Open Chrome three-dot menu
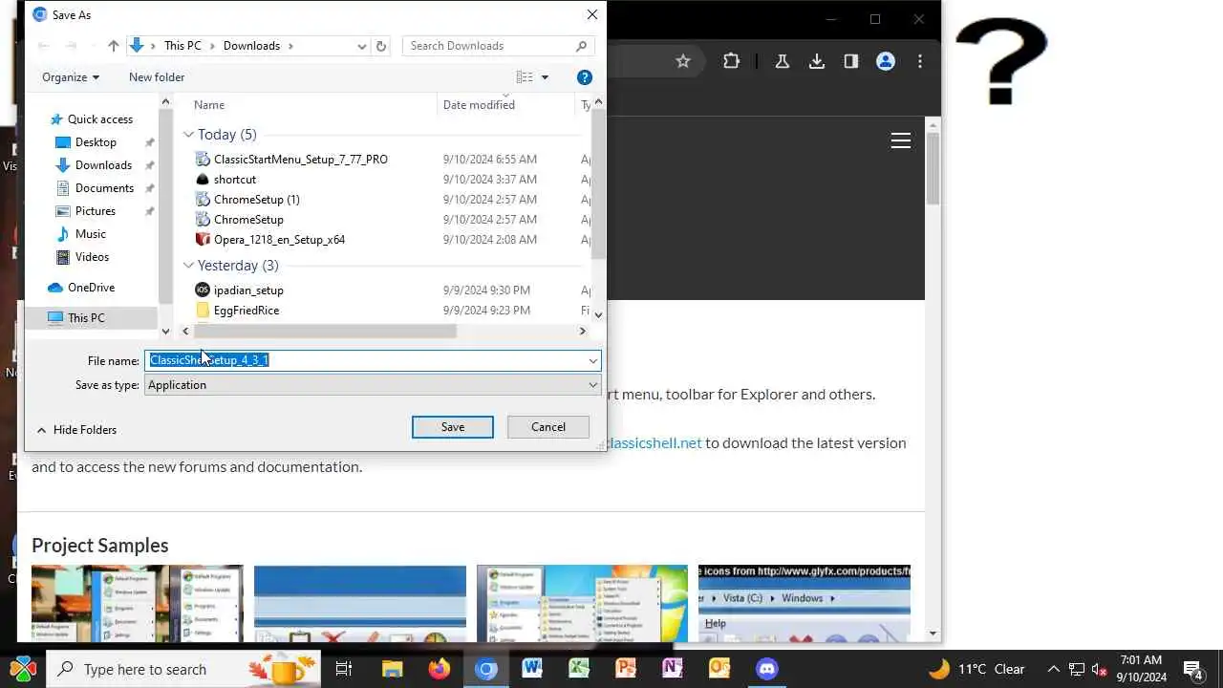Viewport: 1223px width, 688px height. 920,61
